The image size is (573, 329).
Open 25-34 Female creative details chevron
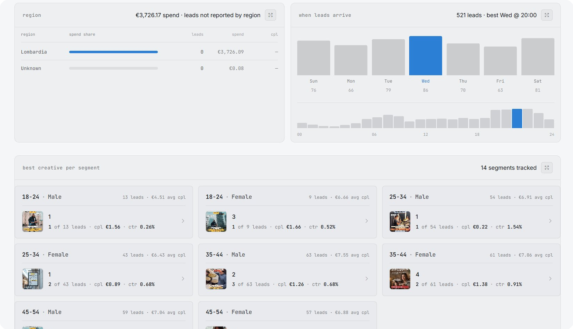183,279
